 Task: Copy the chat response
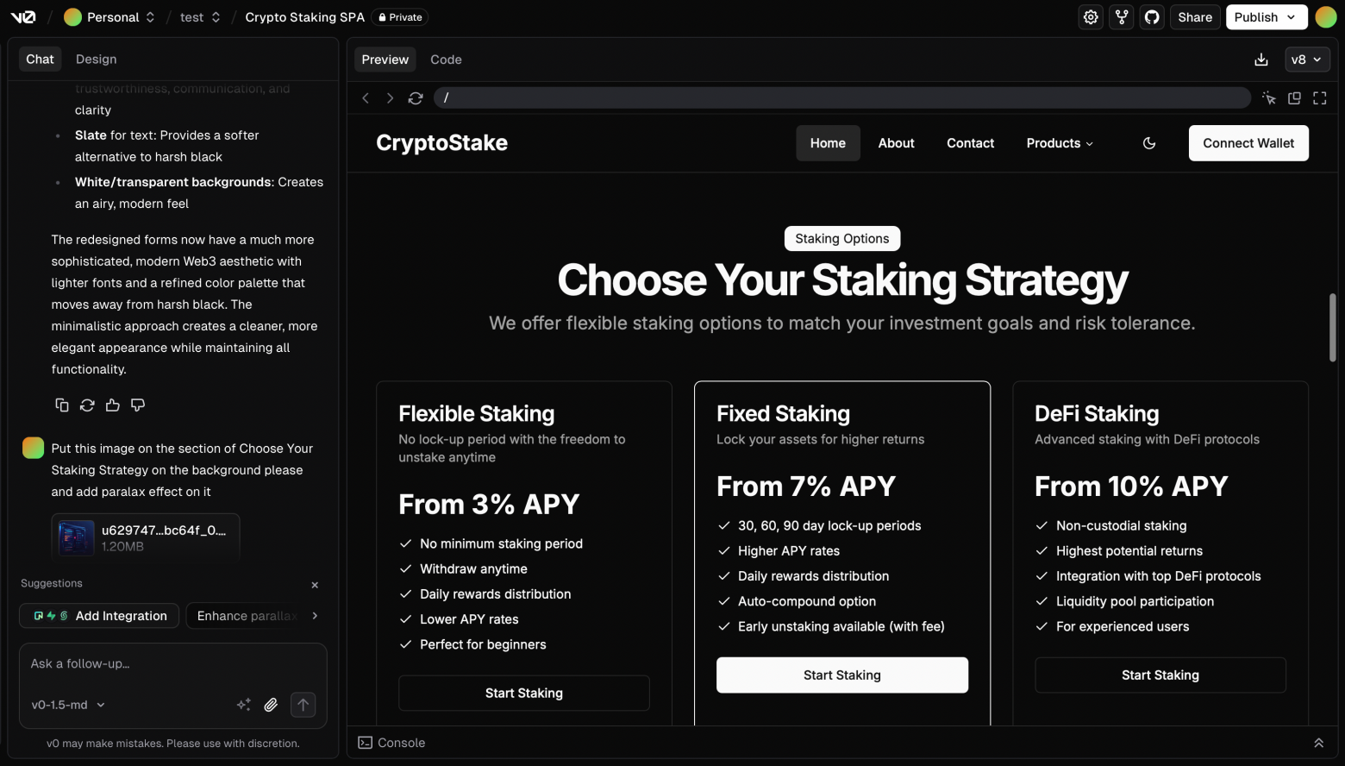[62, 405]
